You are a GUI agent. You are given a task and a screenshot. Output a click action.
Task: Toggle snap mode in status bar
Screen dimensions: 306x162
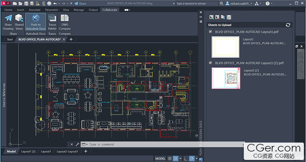(x=176, y=159)
